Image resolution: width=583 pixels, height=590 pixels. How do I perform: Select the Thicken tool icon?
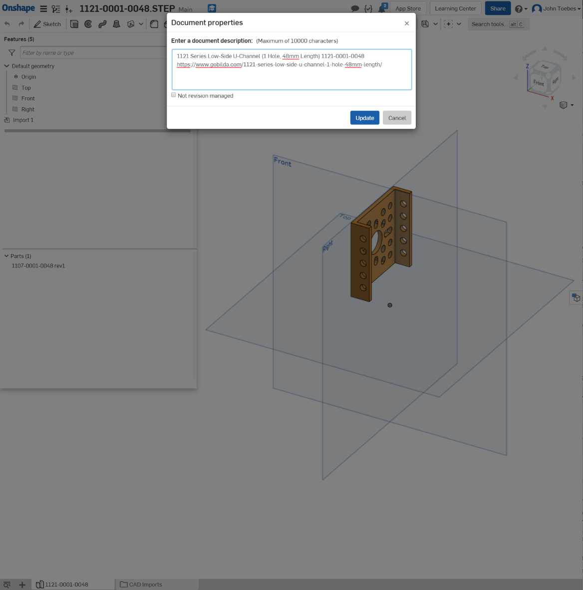pos(131,24)
